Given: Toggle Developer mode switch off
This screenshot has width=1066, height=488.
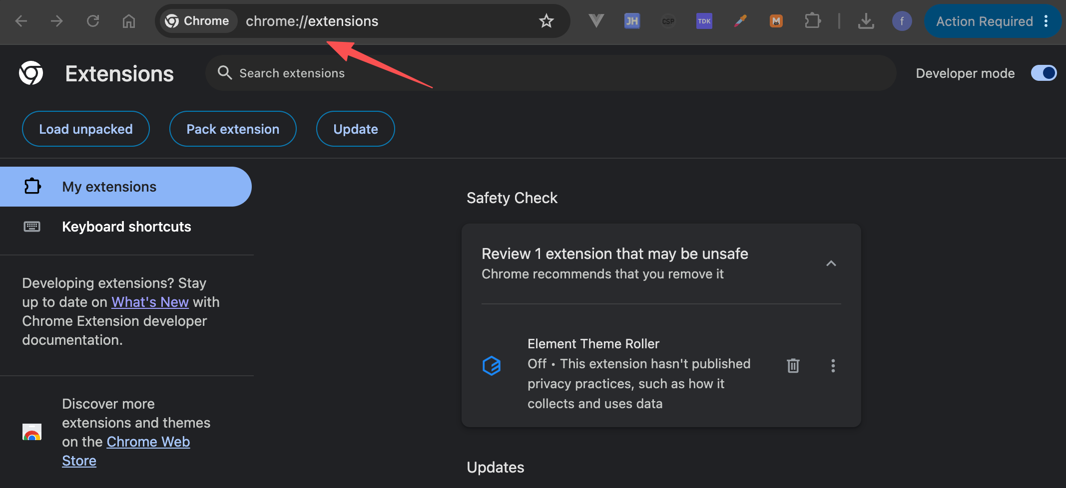Looking at the screenshot, I should point(1044,73).
